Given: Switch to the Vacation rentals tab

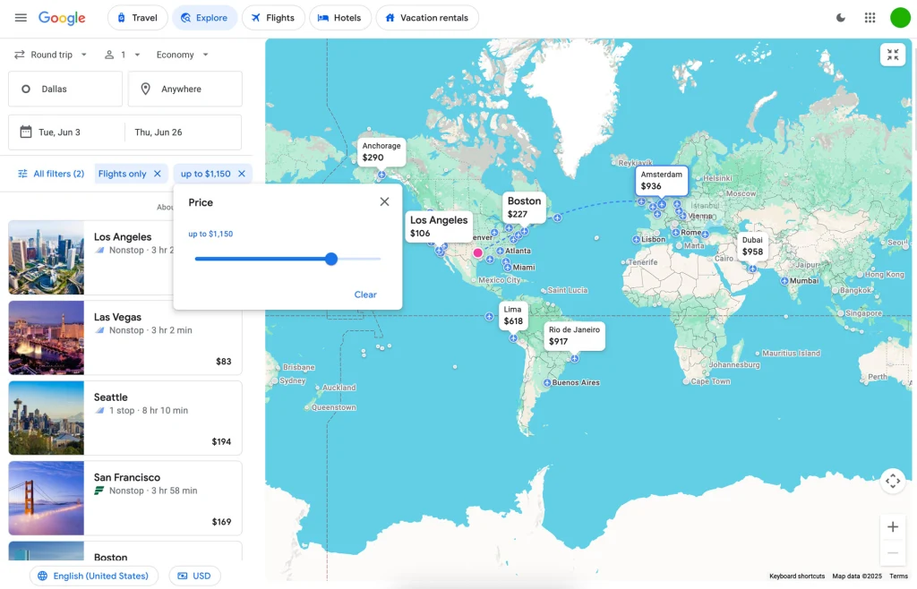Looking at the screenshot, I should pos(426,18).
